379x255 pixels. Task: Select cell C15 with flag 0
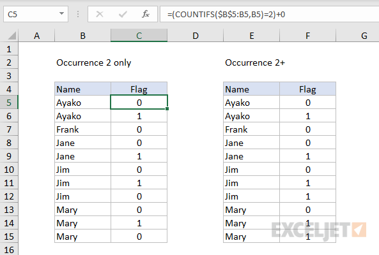(139, 237)
